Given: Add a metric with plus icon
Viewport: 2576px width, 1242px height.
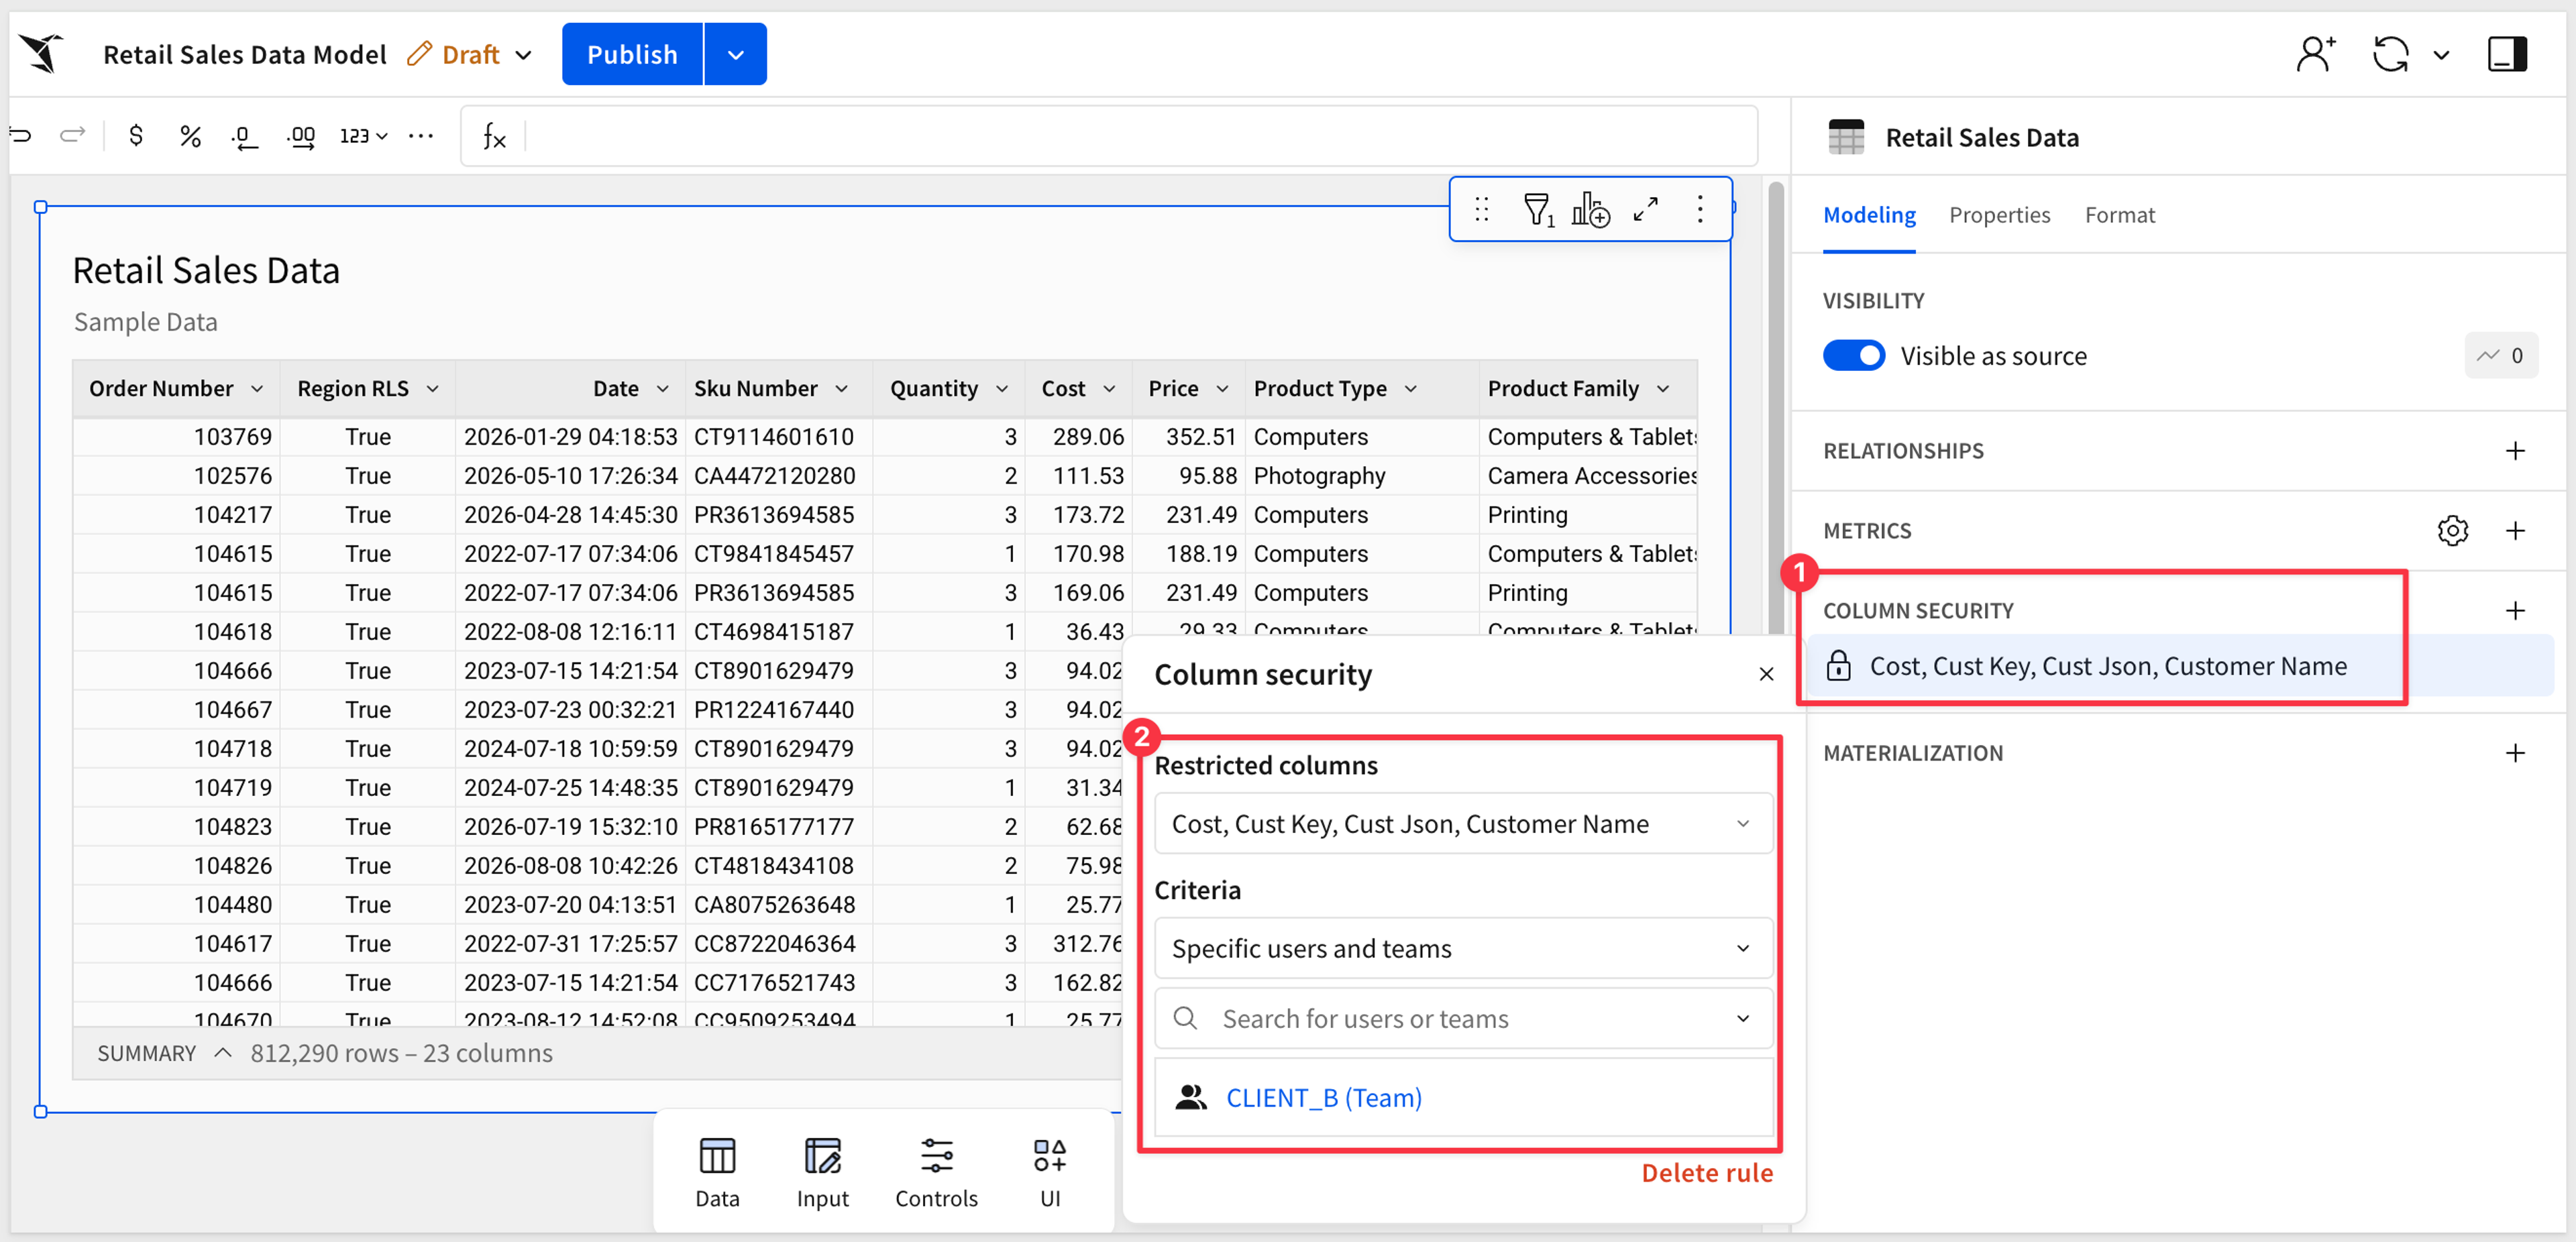Looking at the screenshot, I should (x=2515, y=531).
